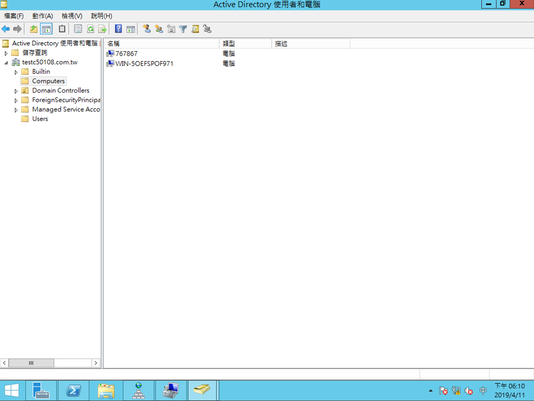
Task: Click the Export List toolbar icon
Action: point(102,29)
